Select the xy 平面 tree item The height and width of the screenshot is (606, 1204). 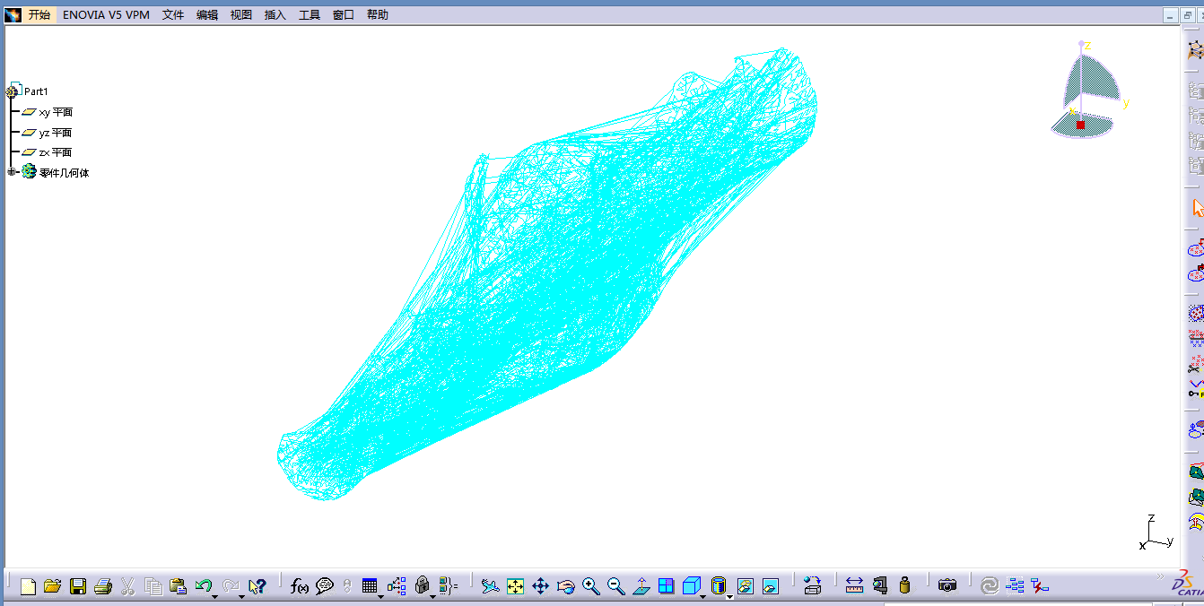(55, 112)
